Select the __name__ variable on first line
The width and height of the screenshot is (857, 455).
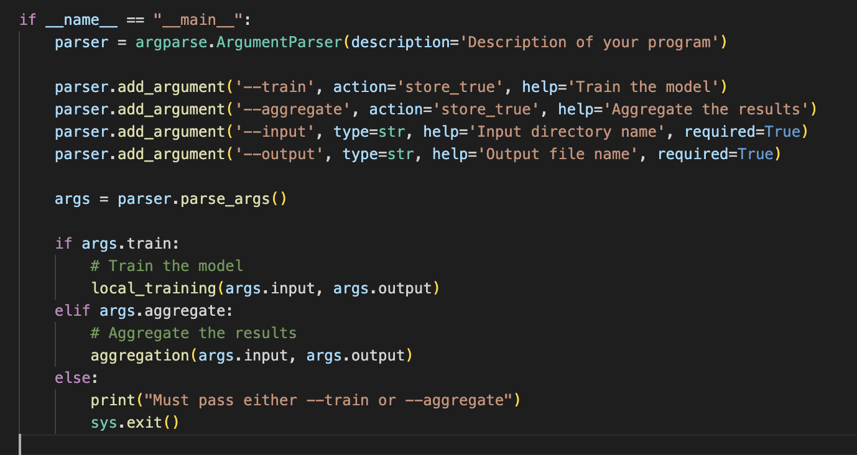(x=81, y=20)
